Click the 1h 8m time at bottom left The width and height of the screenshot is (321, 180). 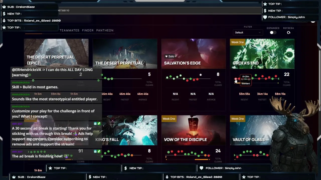point(38,170)
